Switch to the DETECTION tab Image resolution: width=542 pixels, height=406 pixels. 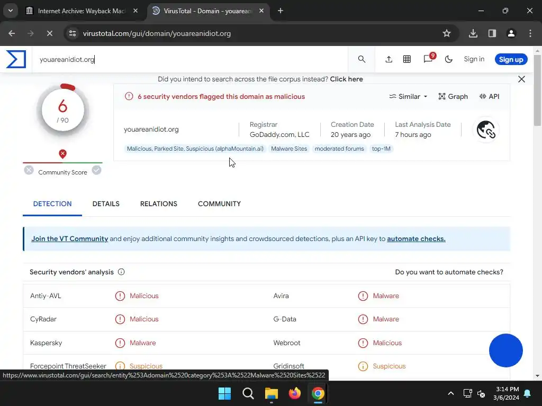pyautogui.click(x=52, y=204)
